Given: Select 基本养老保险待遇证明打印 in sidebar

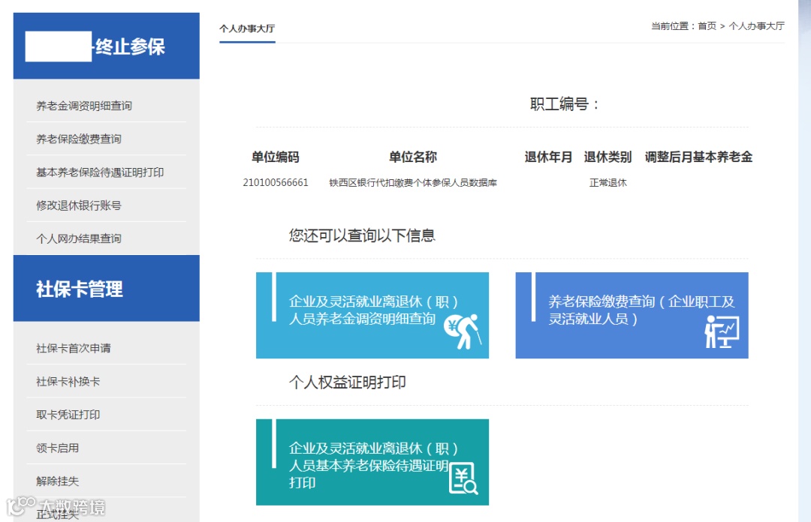Looking at the screenshot, I should click(x=100, y=172).
